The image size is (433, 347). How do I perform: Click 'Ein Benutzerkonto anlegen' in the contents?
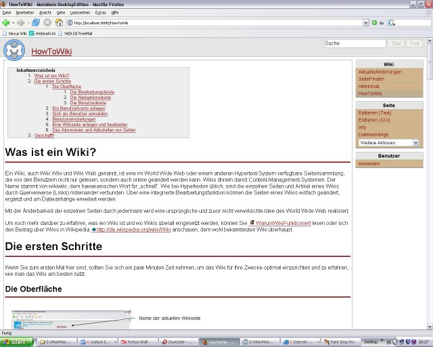pyautogui.click(x=78, y=108)
